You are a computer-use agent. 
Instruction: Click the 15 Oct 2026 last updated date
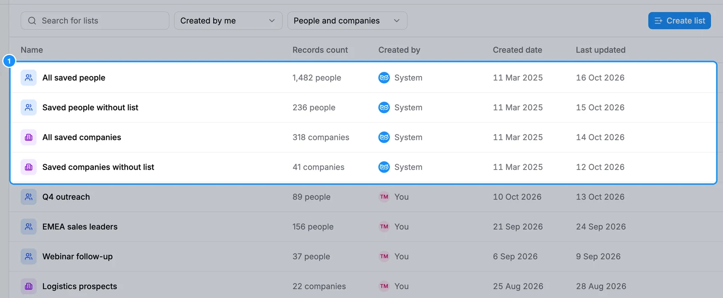pos(600,108)
